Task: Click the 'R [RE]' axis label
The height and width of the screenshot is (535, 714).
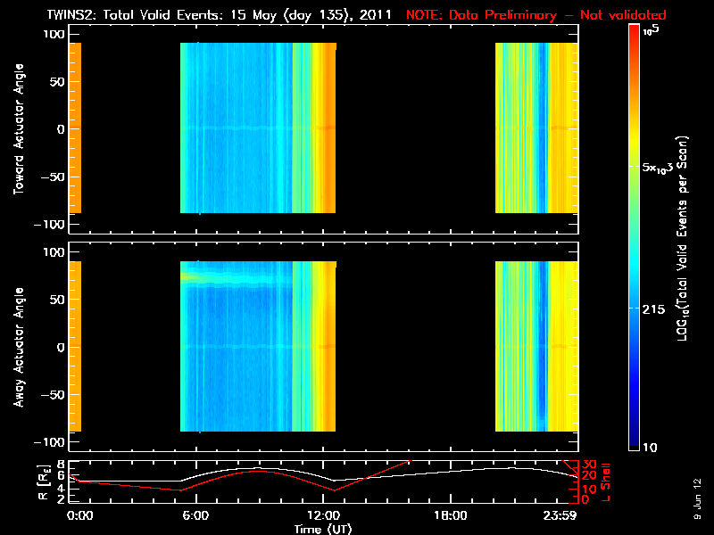Action: click(x=43, y=482)
